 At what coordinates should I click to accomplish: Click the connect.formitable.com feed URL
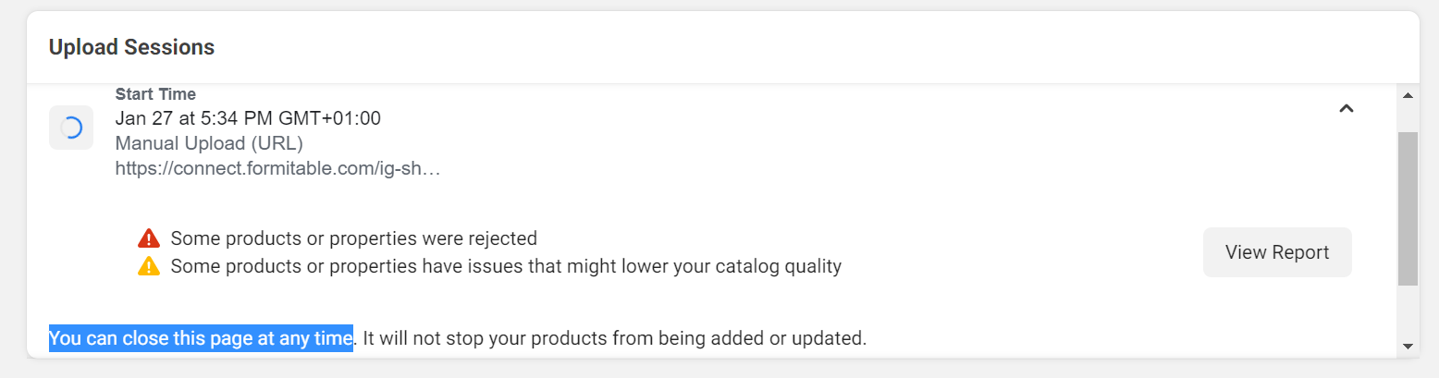coord(277,168)
